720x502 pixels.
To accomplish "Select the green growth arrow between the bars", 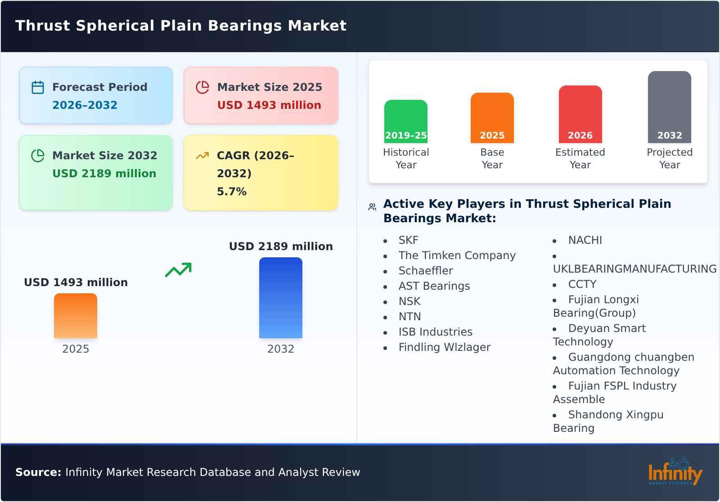I will coord(178,269).
